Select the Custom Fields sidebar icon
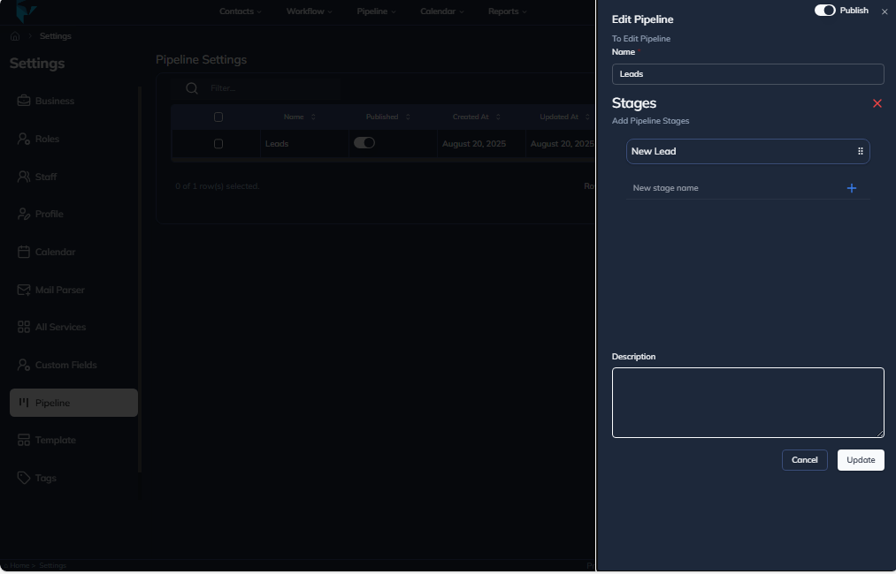This screenshot has height=574, width=896. coord(24,365)
